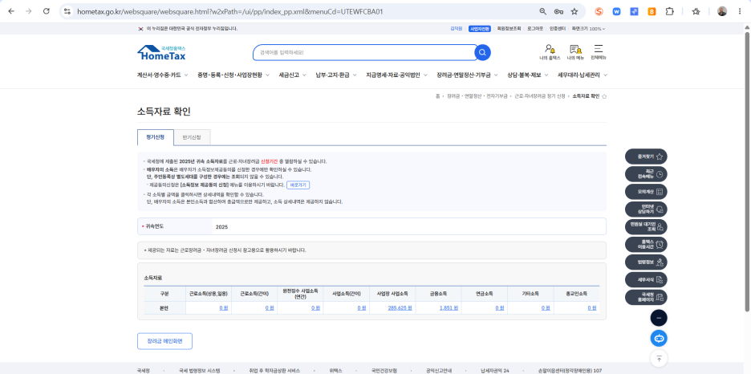Open 나의 메뉴 icon in header
This screenshot has height=374, width=751.
tap(575, 52)
